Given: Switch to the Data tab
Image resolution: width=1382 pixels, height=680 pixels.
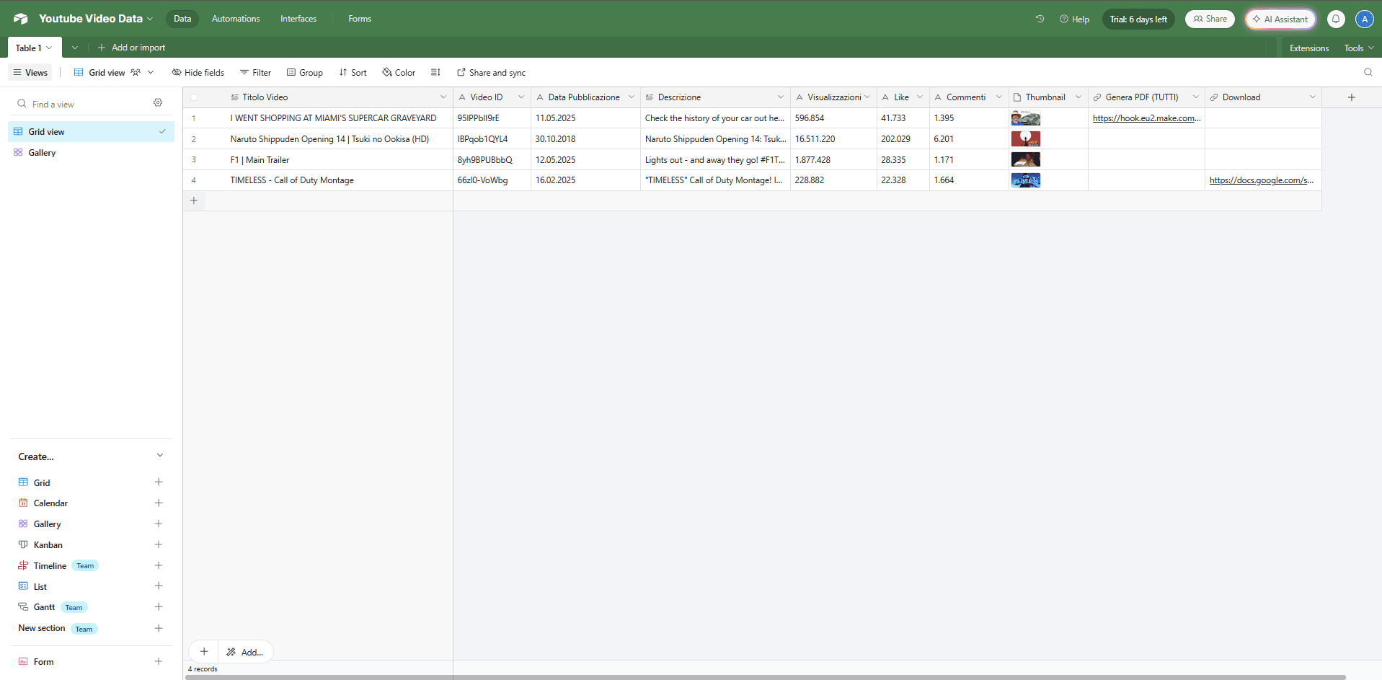Looking at the screenshot, I should point(182,19).
